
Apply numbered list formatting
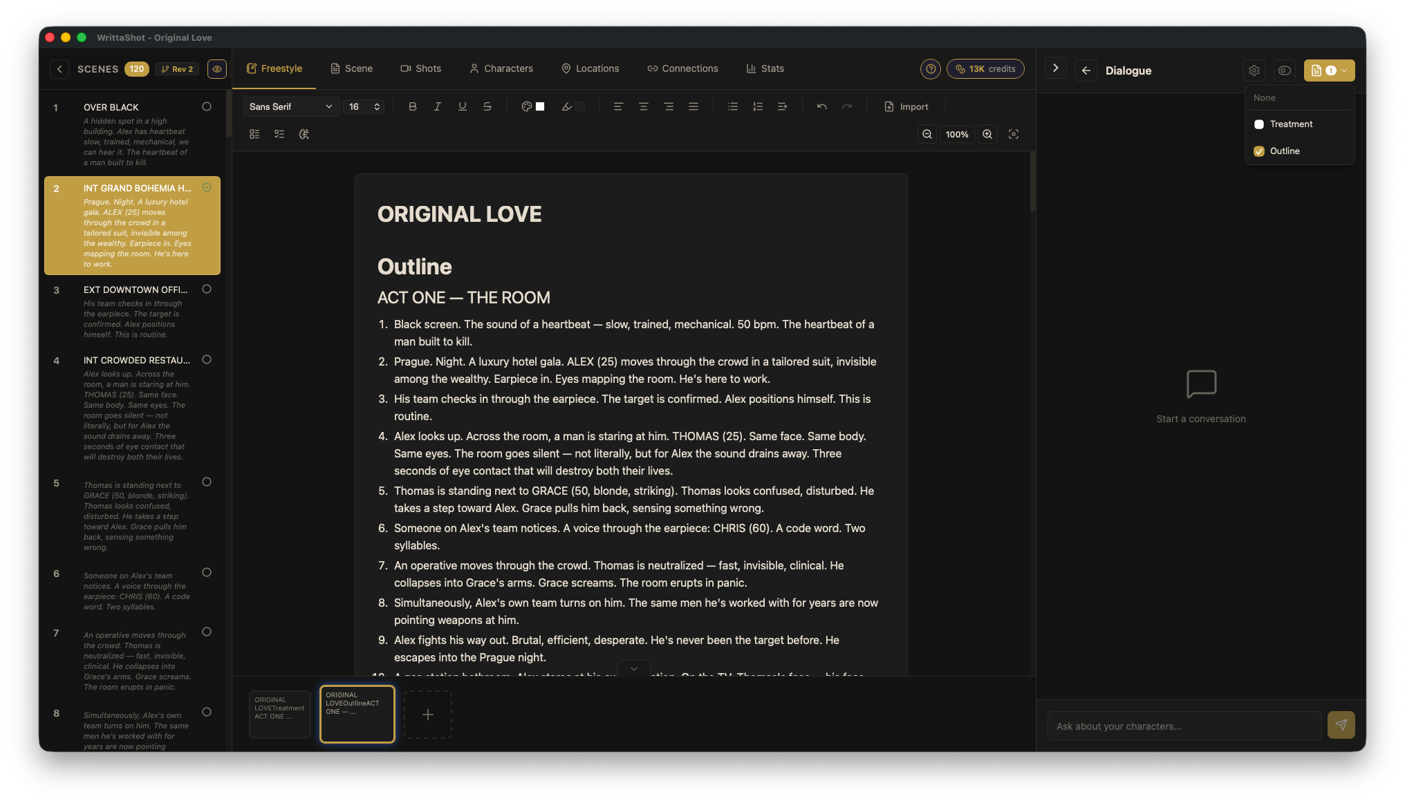tap(758, 106)
